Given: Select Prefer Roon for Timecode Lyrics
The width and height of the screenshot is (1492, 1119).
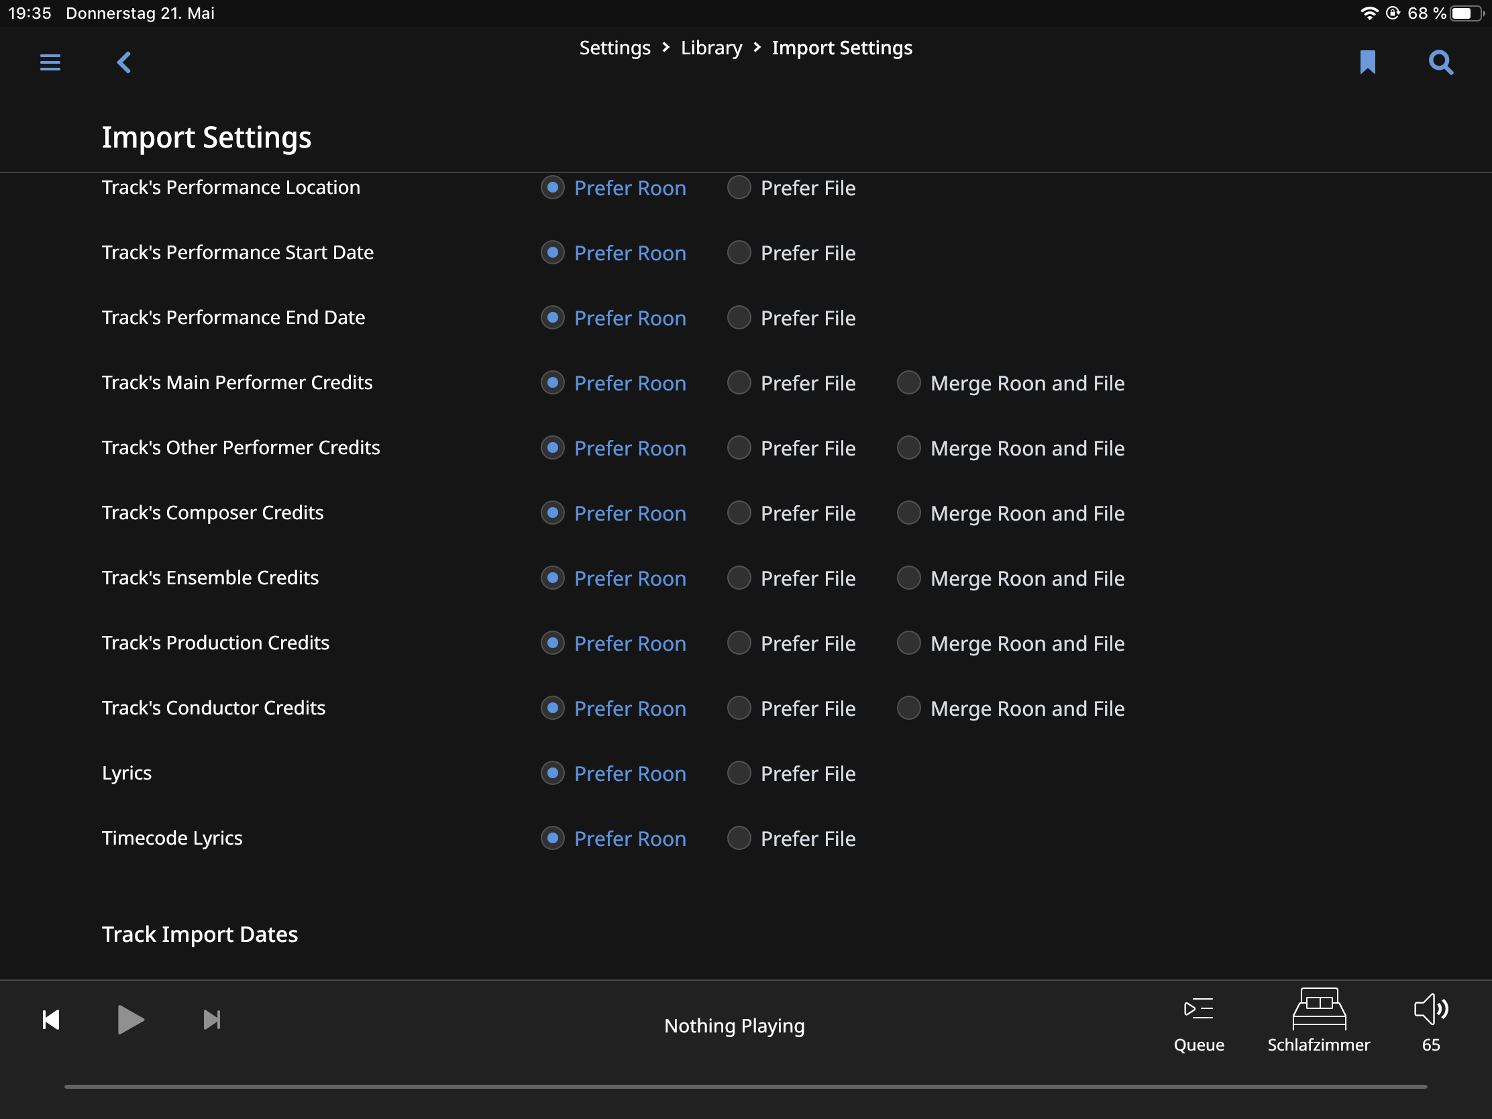Looking at the screenshot, I should click(x=613, y=839).
